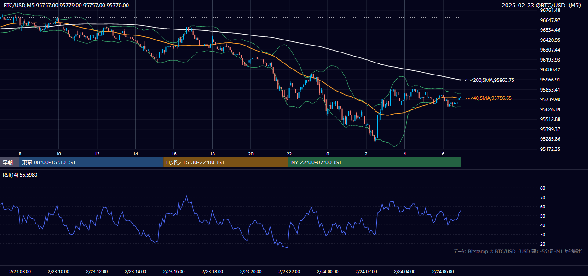This screenshot has width=588, height=276.
Task: Click price axis label 95853.41
Action: [x=550, y=90]
